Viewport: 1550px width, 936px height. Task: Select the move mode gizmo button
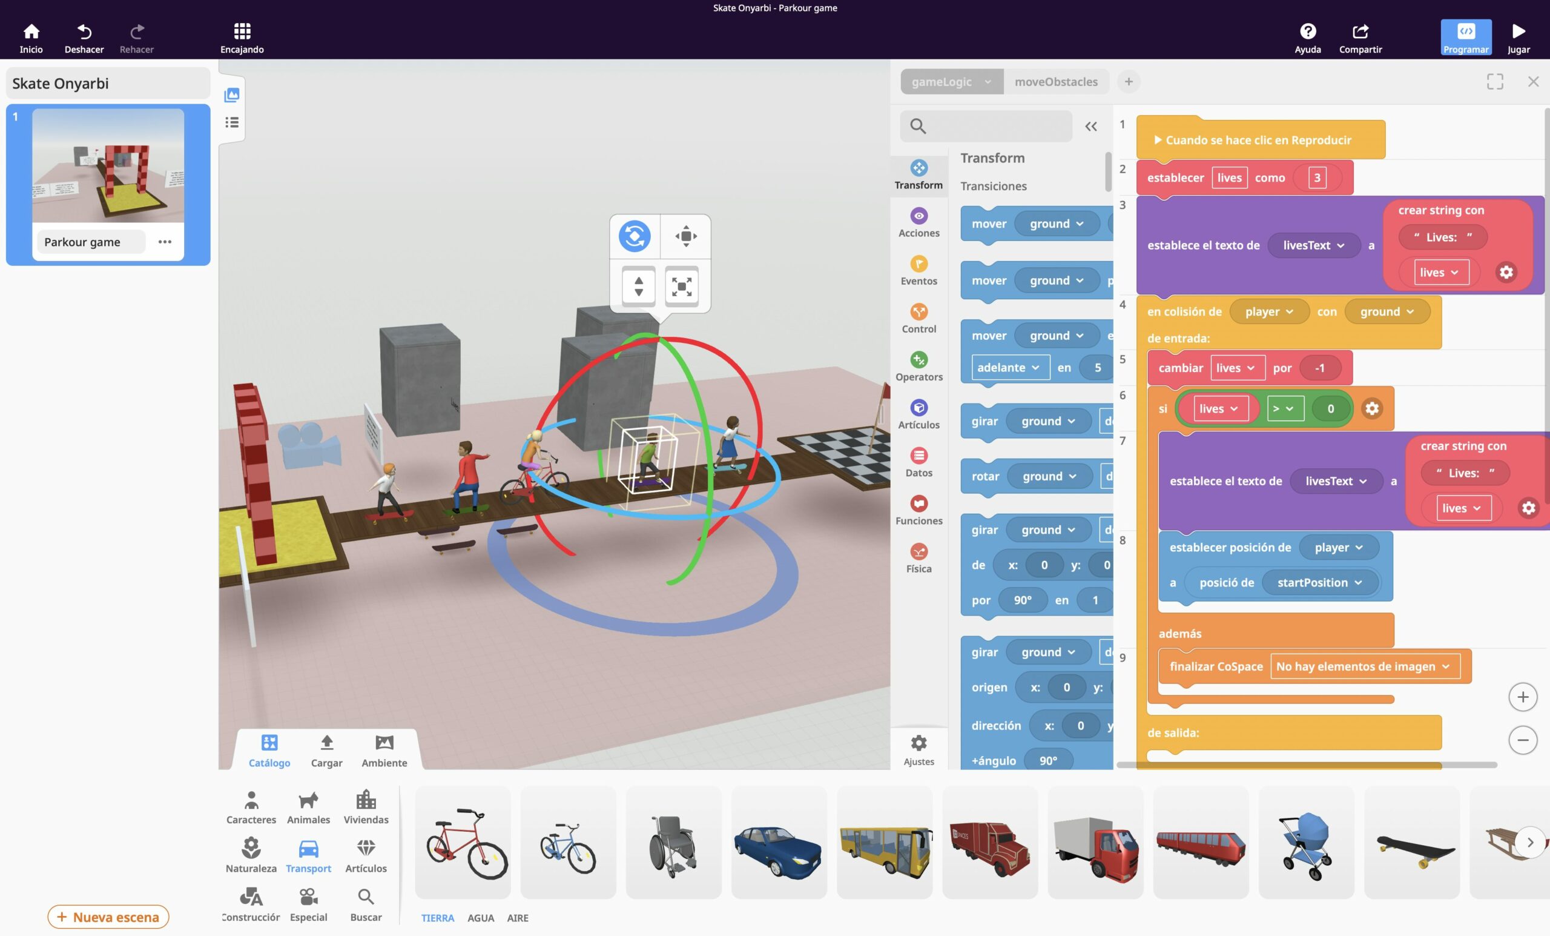click(x=685, y=236)
